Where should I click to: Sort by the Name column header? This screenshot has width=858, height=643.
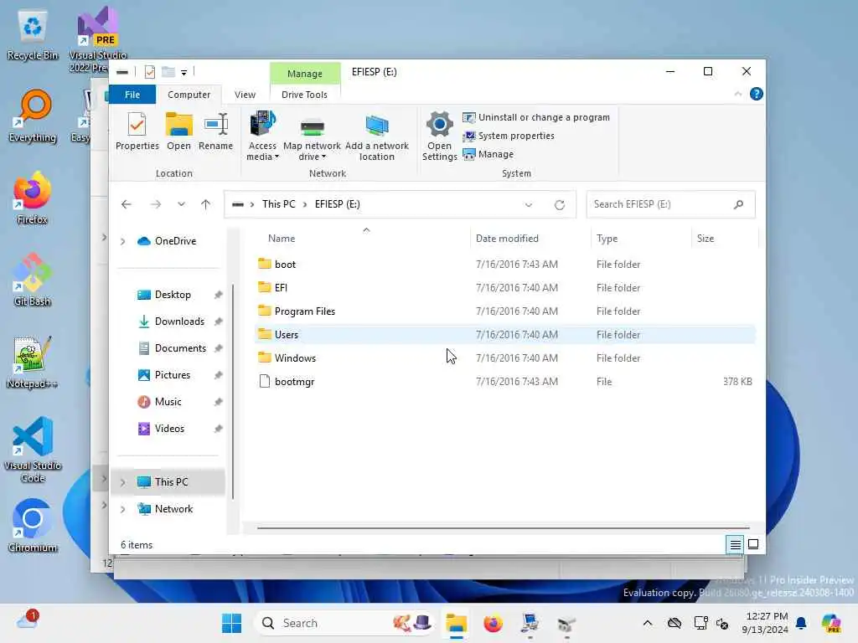pyautogui.click(x=282, y=239)
